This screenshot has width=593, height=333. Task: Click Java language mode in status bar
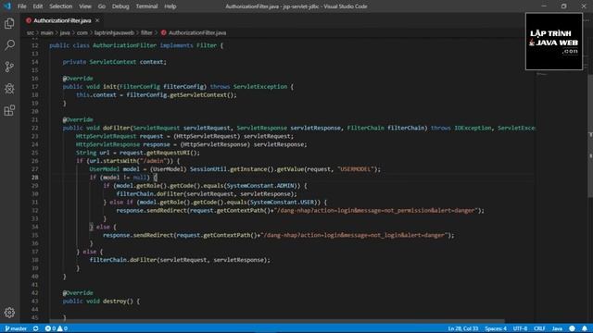pos(557,328)
